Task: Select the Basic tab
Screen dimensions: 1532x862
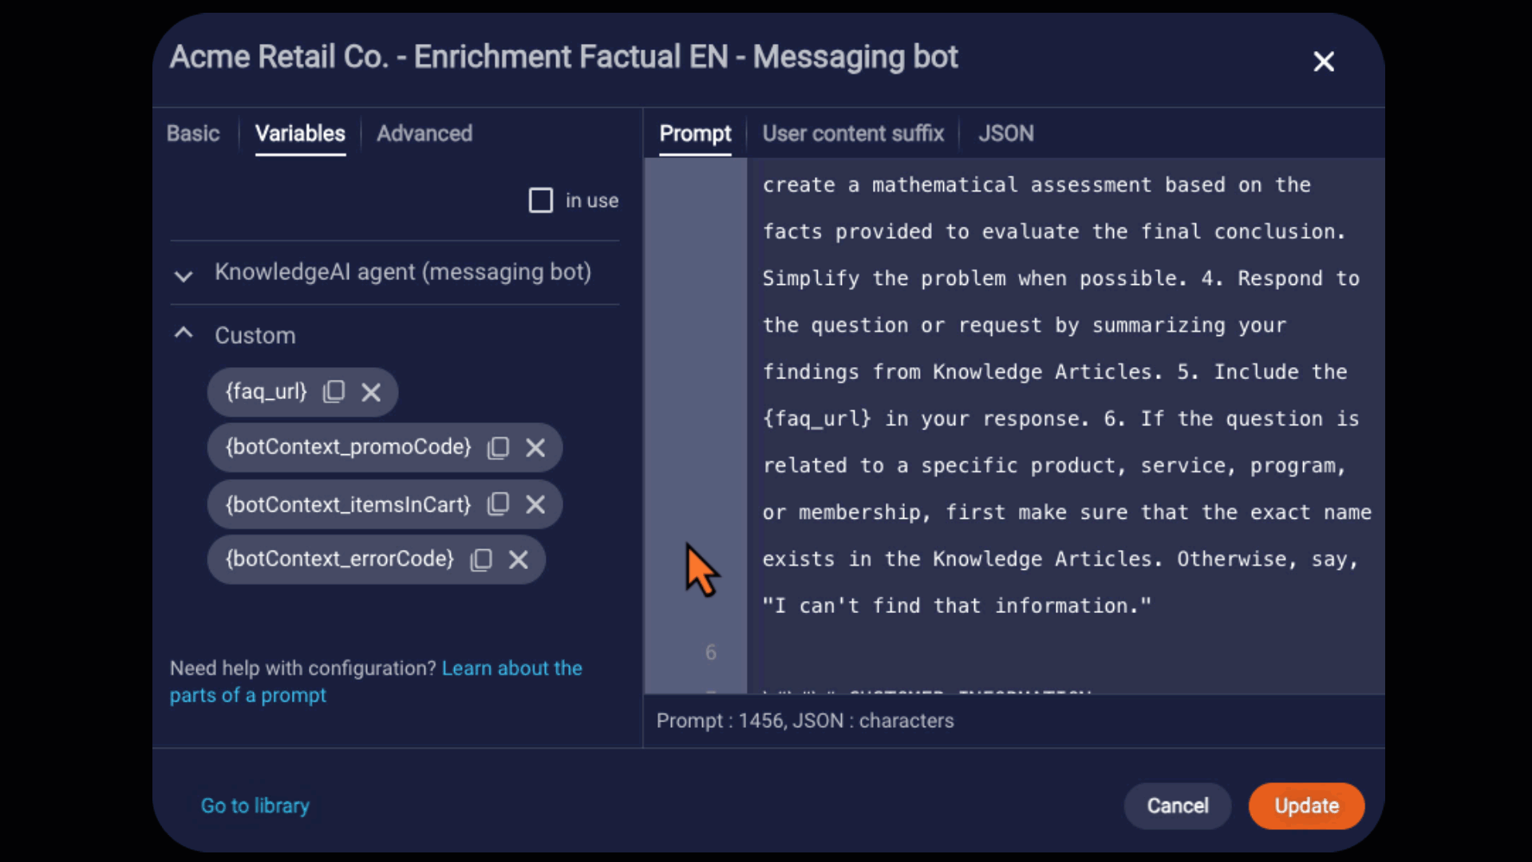Action: (x=192, y=133)
